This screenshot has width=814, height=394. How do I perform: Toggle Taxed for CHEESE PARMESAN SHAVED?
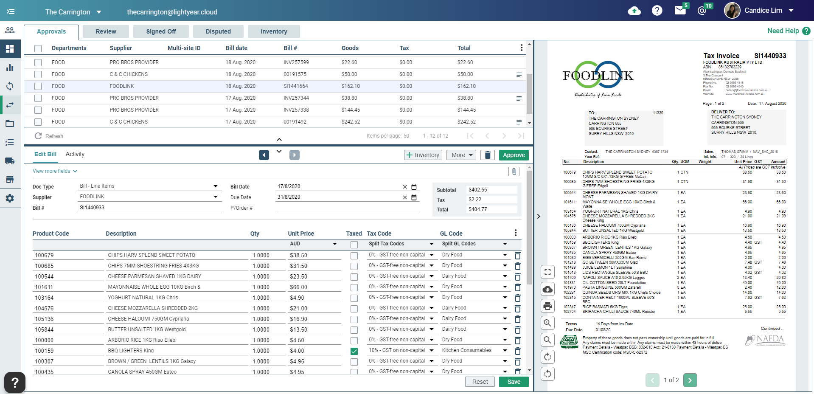[x=354, y=277]
